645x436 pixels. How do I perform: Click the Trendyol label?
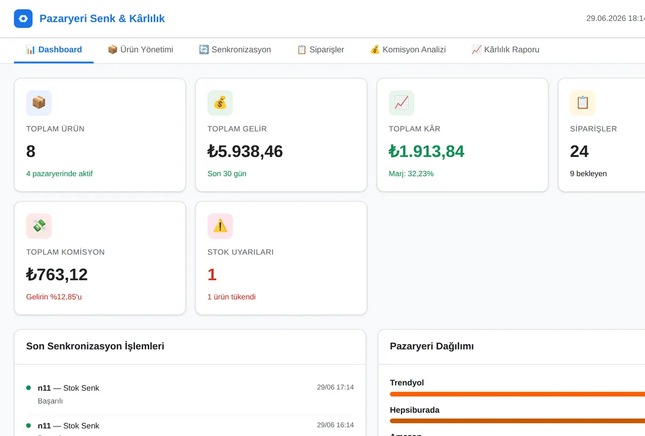407,383
